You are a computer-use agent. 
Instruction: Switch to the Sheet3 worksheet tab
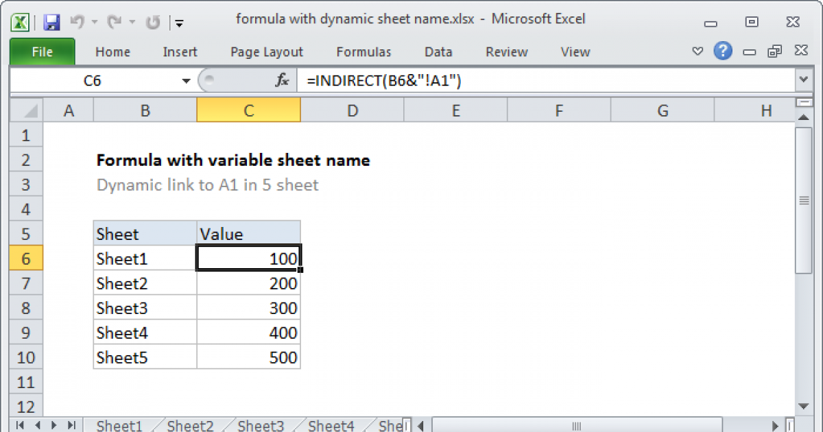tap(261, 426)
